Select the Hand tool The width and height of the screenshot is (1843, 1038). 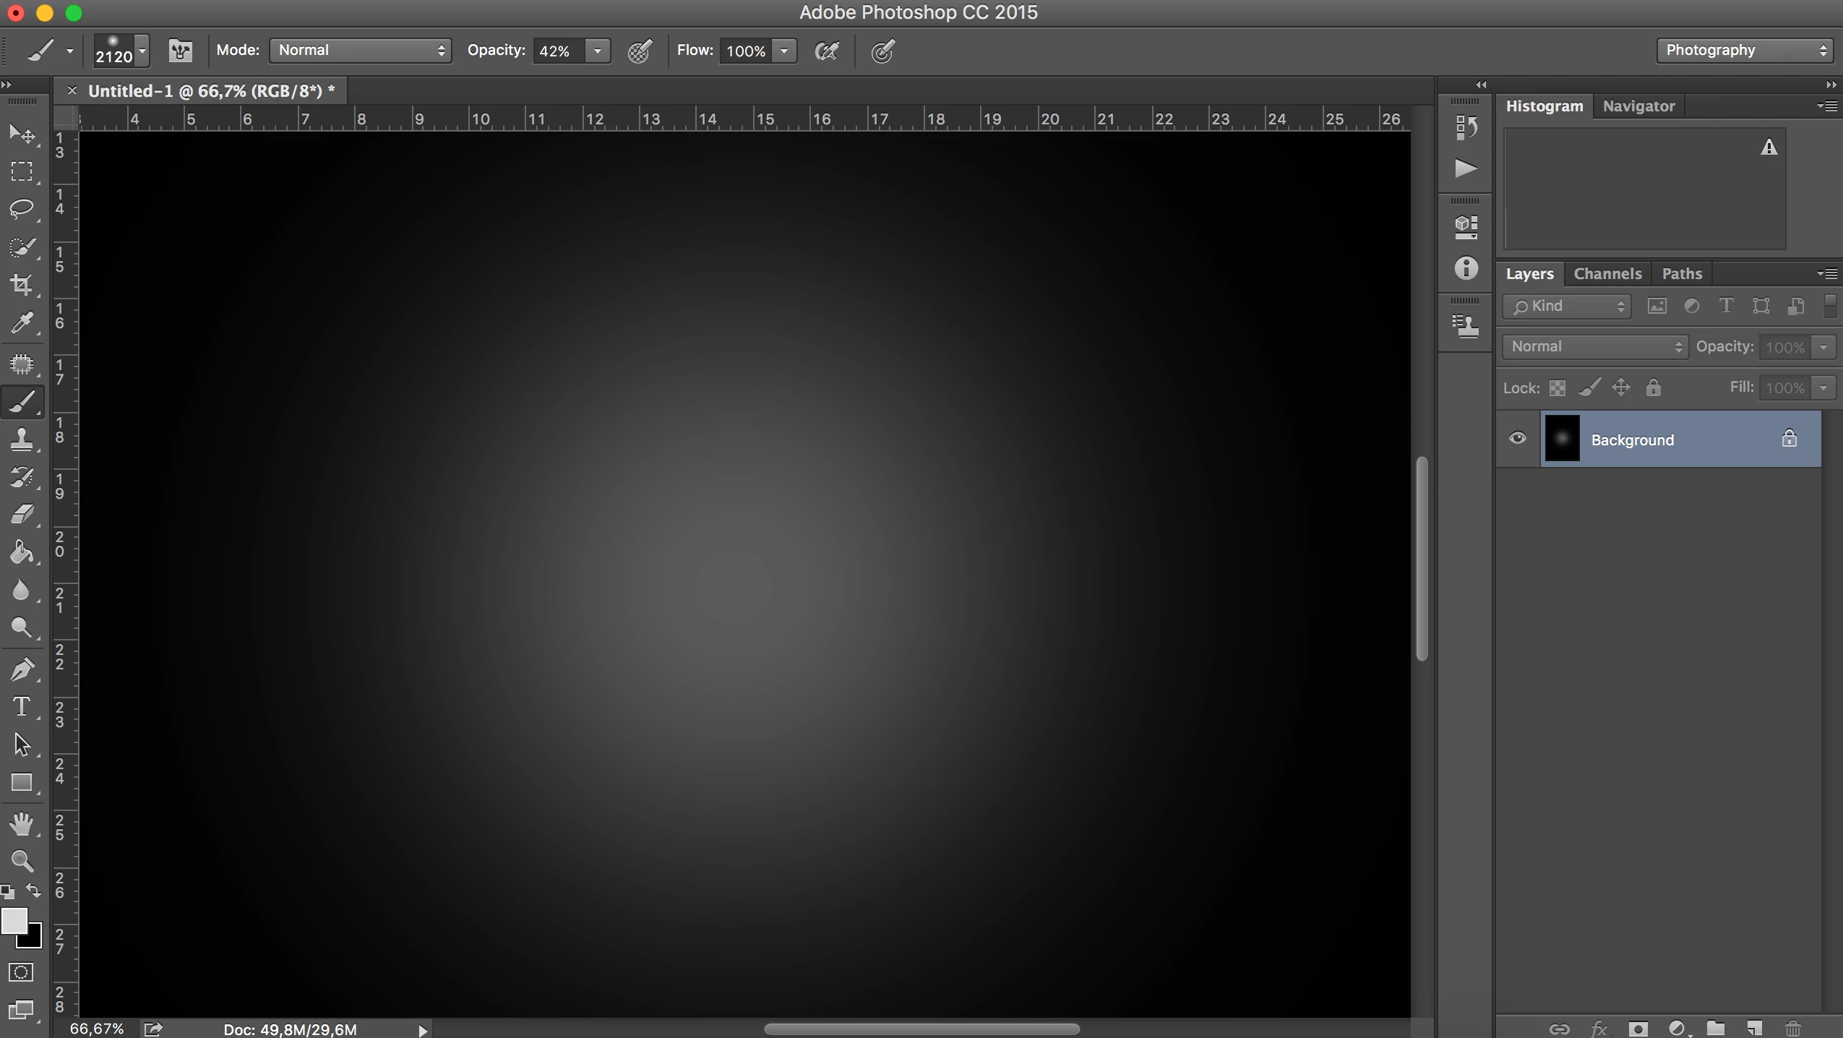click(x=22, y=823)
